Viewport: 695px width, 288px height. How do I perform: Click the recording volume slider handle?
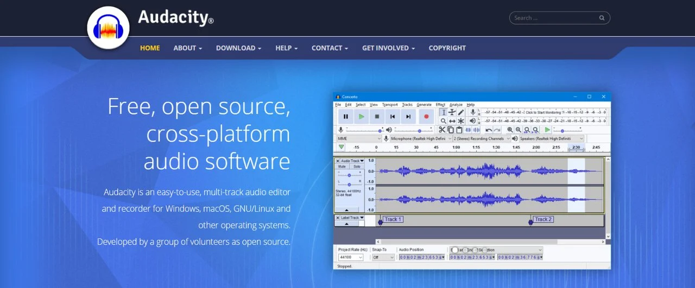pyautogui.click(x=380, y=131)
